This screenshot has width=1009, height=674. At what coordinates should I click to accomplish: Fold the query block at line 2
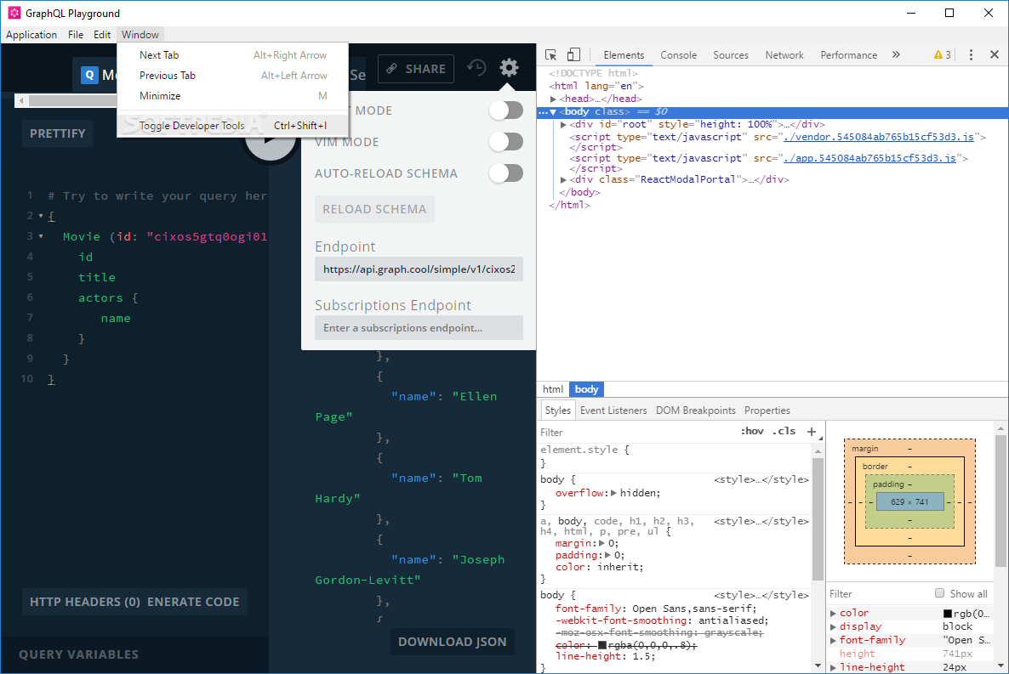(41, 216)
